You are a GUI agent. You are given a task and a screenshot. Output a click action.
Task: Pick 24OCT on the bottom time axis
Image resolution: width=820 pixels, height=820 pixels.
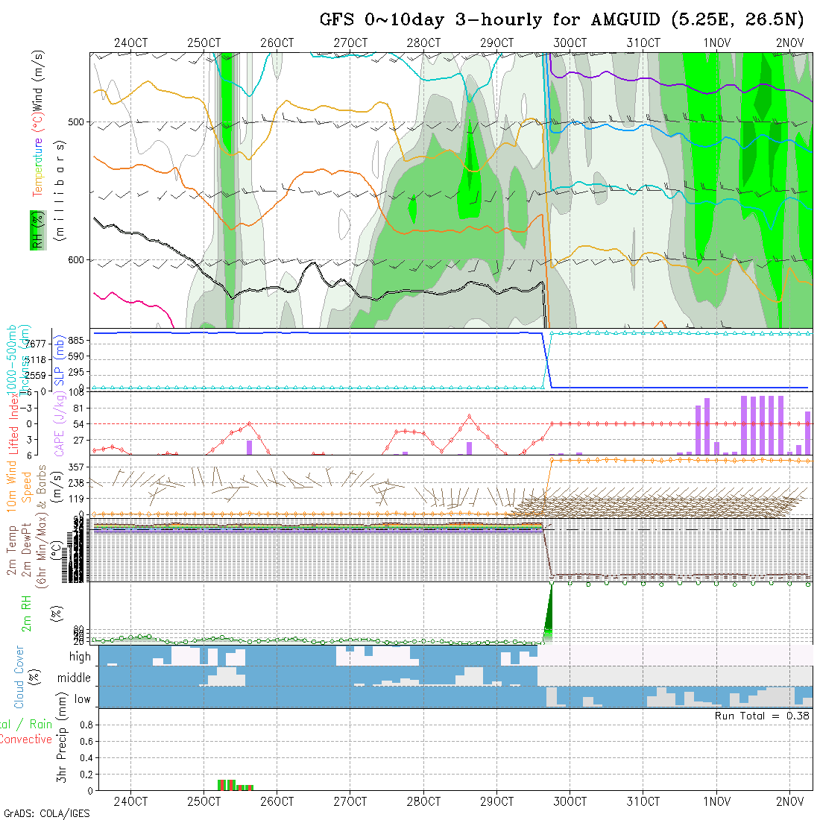131,801
